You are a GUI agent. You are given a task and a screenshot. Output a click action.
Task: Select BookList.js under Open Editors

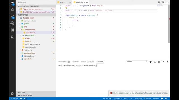point(36,12)
